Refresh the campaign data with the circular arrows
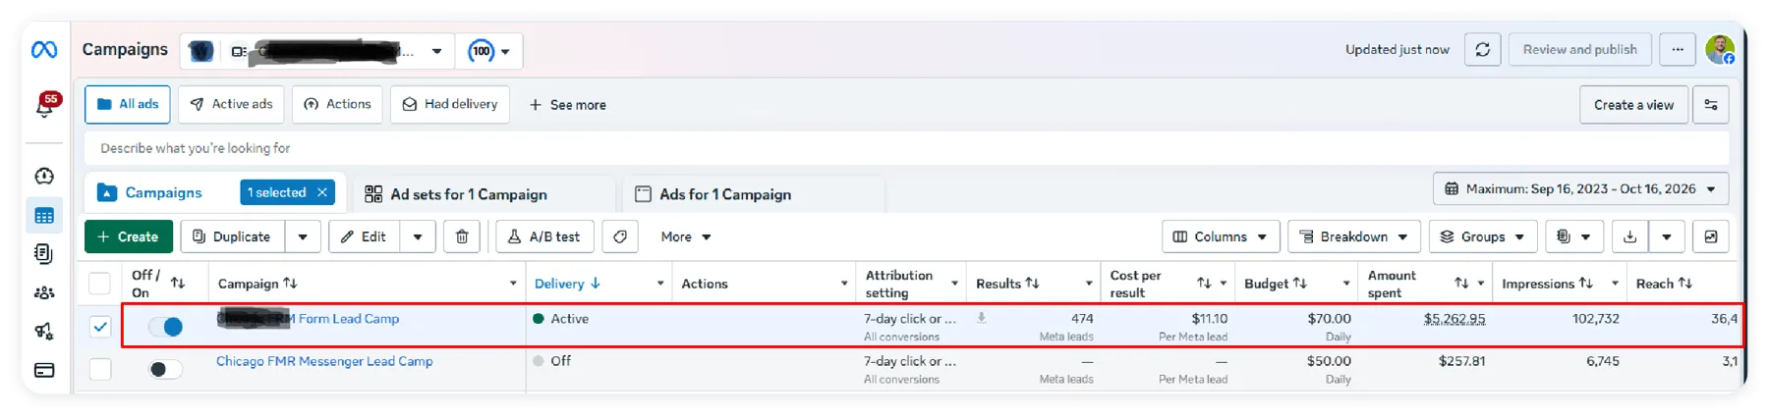1769x418 pixels. point(1482,49)
